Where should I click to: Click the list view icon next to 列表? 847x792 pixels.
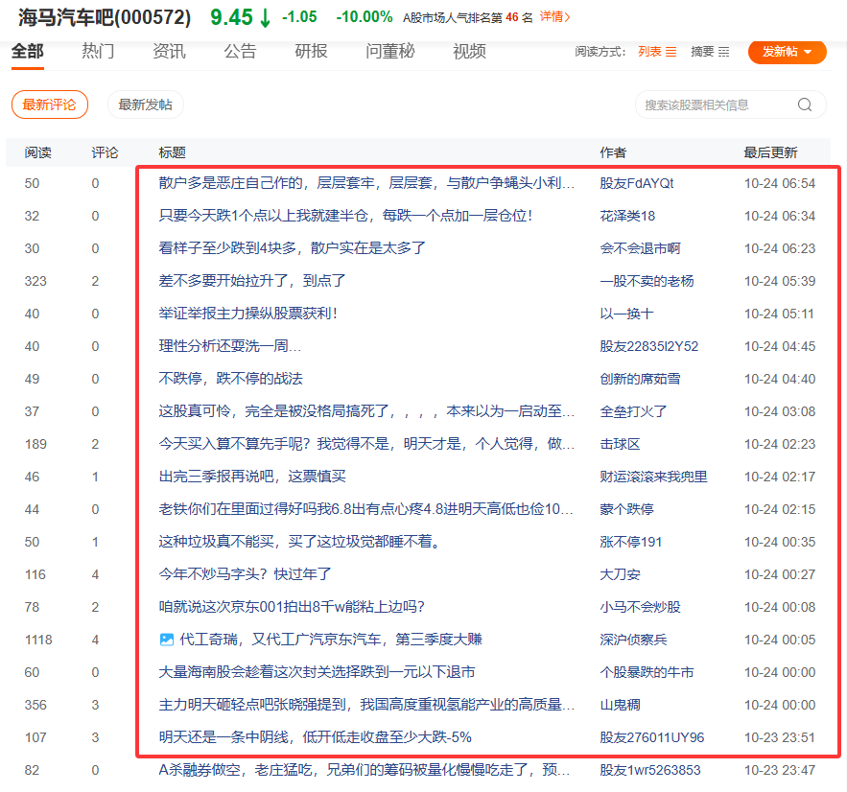671,52
